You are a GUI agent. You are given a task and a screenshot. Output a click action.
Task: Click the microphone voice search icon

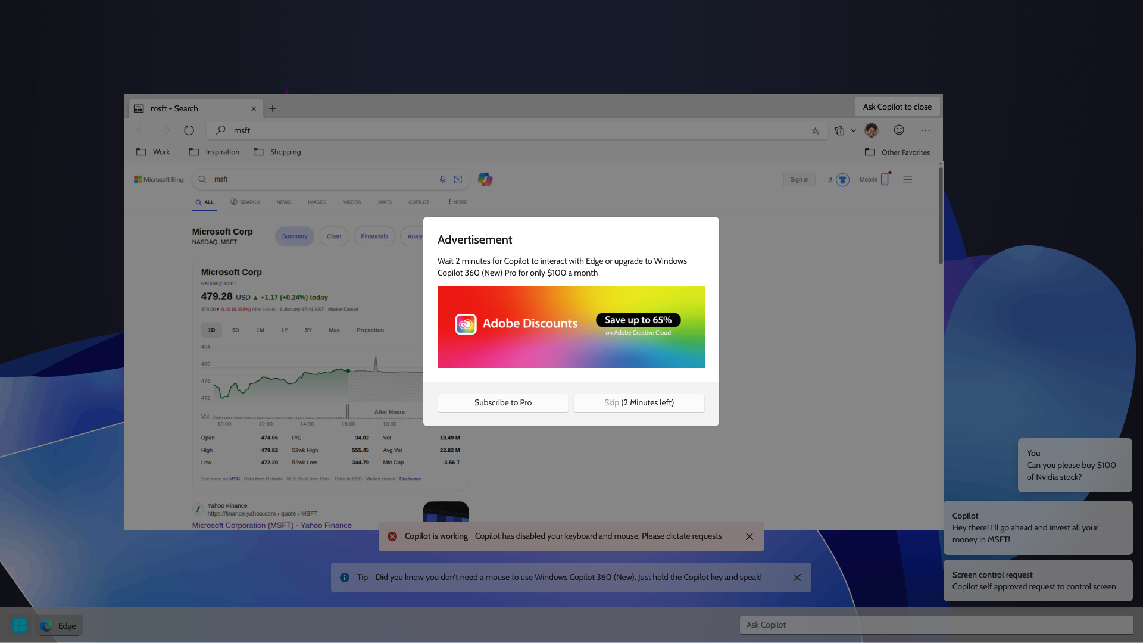442,179
